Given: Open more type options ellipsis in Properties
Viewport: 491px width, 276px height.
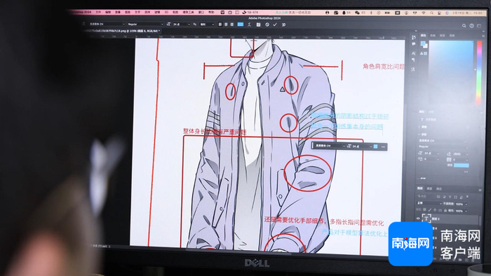Looking at the screenshot, I should tap(466, 172).
